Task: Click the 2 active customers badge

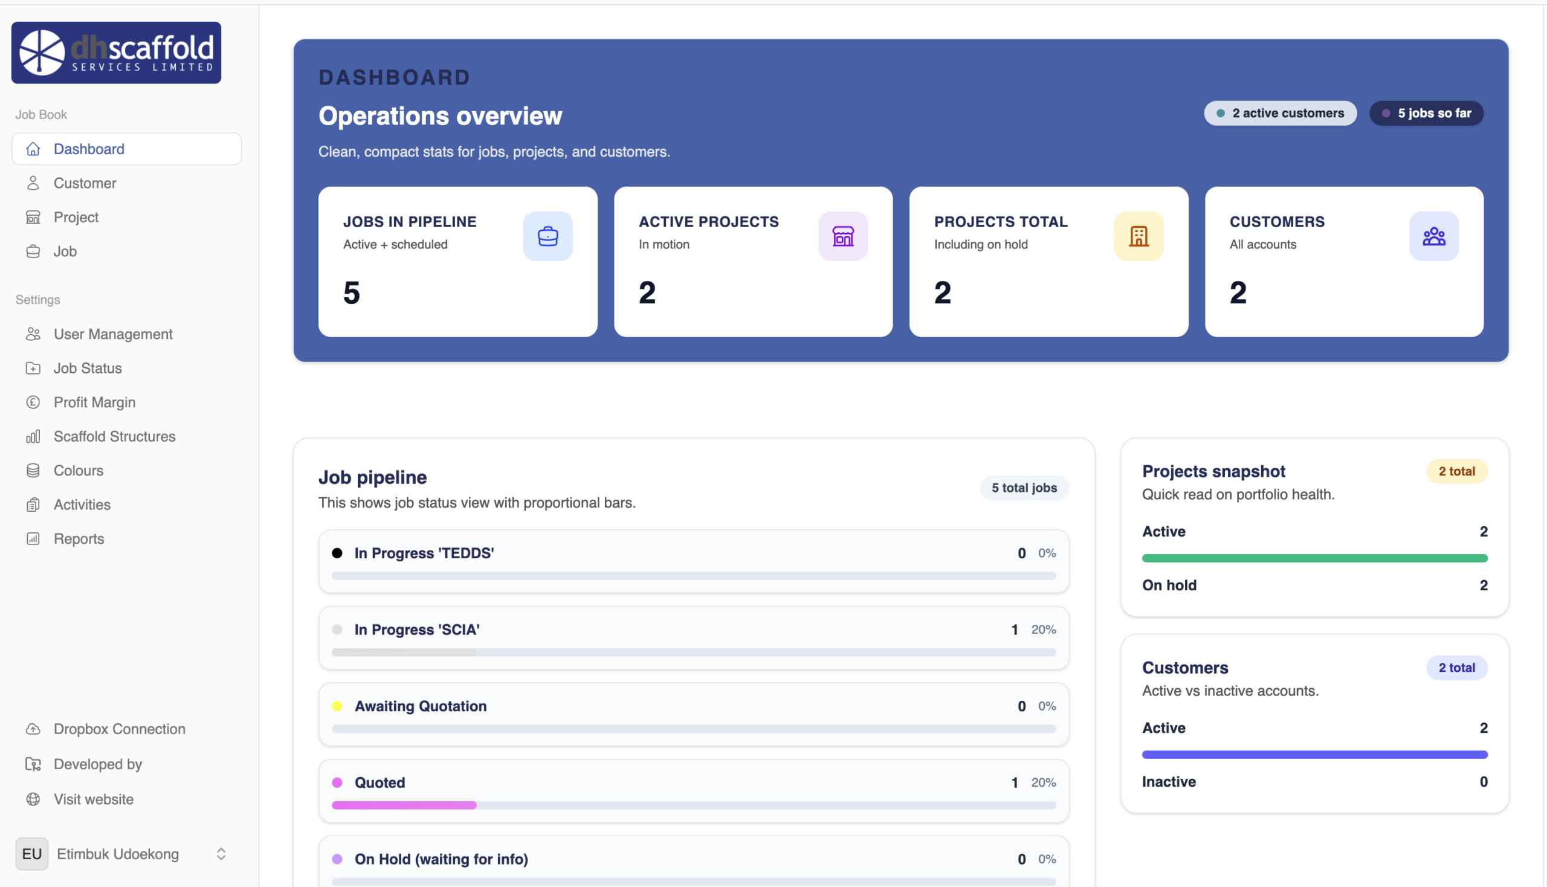Action: click(1280, 114)
